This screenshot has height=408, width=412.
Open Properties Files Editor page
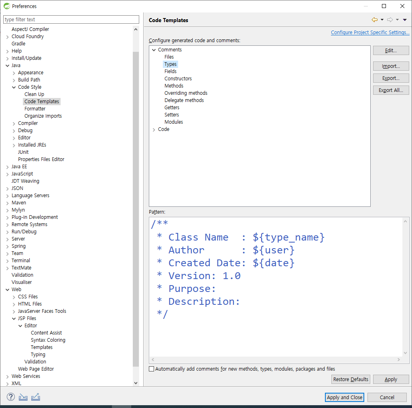pos(41,159)
